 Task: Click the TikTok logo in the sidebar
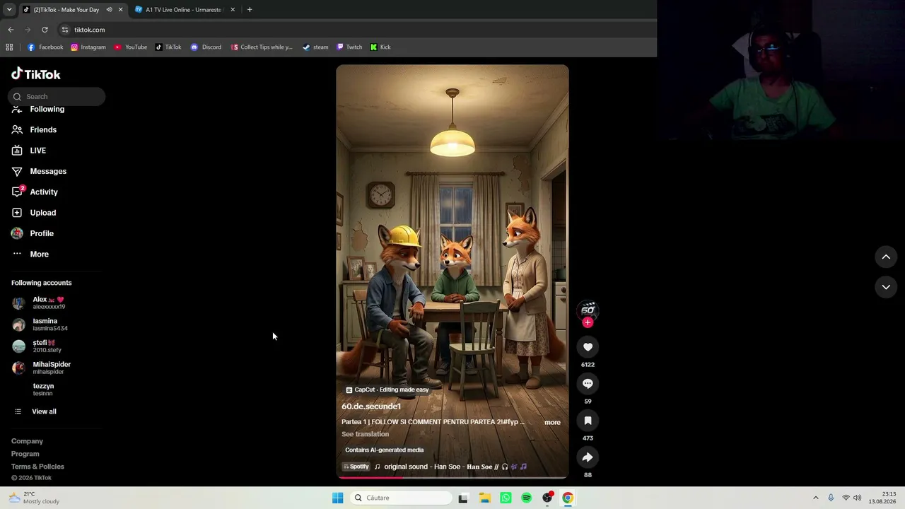tap(36, 74)
